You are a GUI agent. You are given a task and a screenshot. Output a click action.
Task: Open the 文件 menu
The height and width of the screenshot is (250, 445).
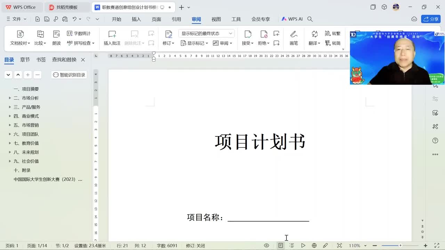tap(16, 19)
